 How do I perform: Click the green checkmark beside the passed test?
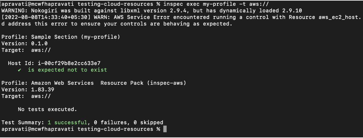19,70
